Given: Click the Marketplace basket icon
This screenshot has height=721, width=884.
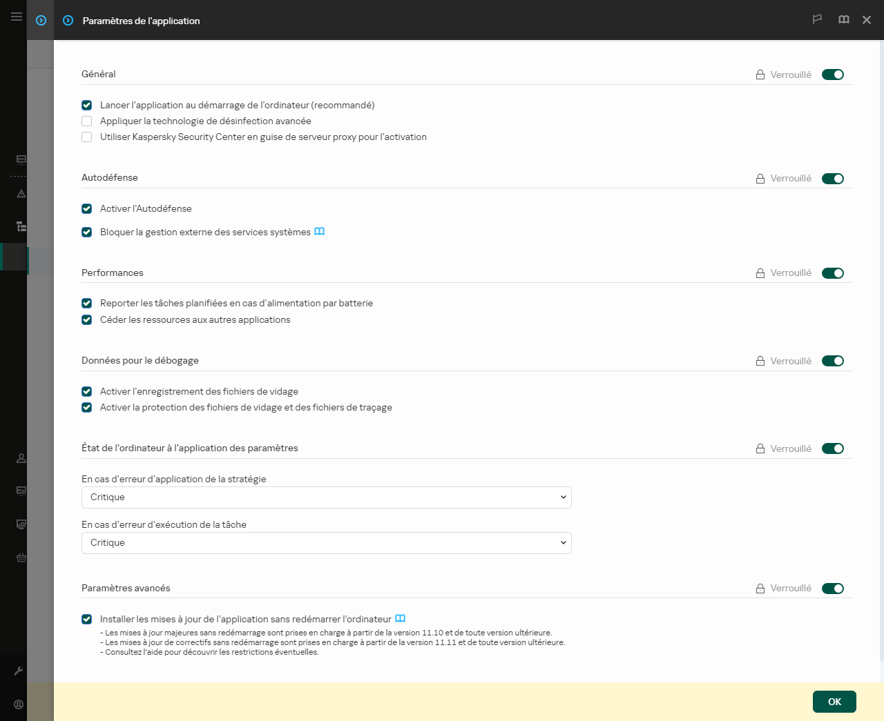Looking at the screenshot, I should tap(20, 557).
